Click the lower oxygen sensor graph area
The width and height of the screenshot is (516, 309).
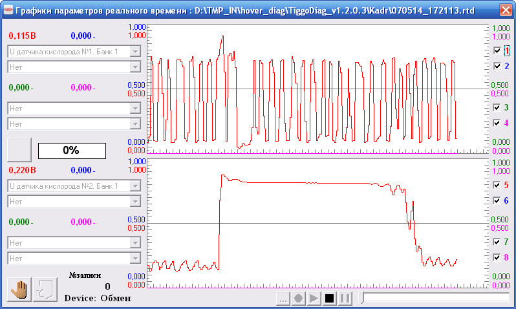318,224
